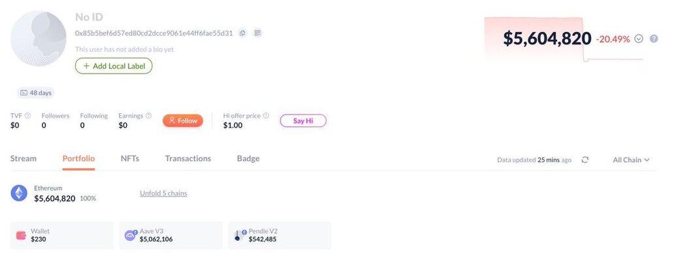Go to the Transactions tab
Image resolution: width=674 pixels, height=265 pixels.
(188, 158)
